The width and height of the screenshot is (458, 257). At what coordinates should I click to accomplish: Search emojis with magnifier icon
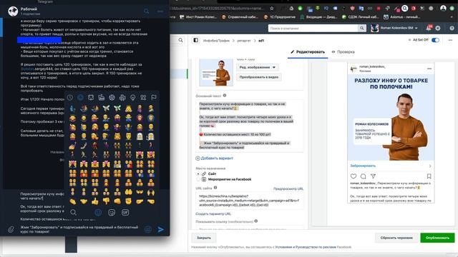73,213
